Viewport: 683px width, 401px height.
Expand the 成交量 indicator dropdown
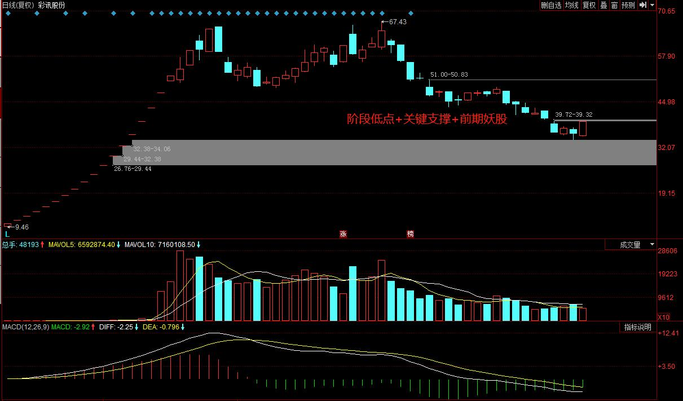point(631,245)
